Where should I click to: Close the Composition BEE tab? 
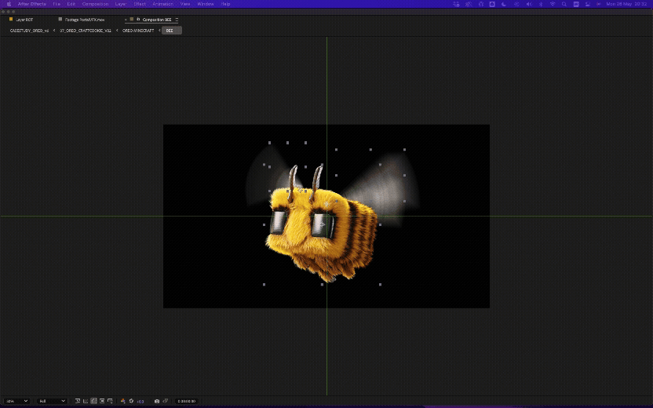(126, 20)
